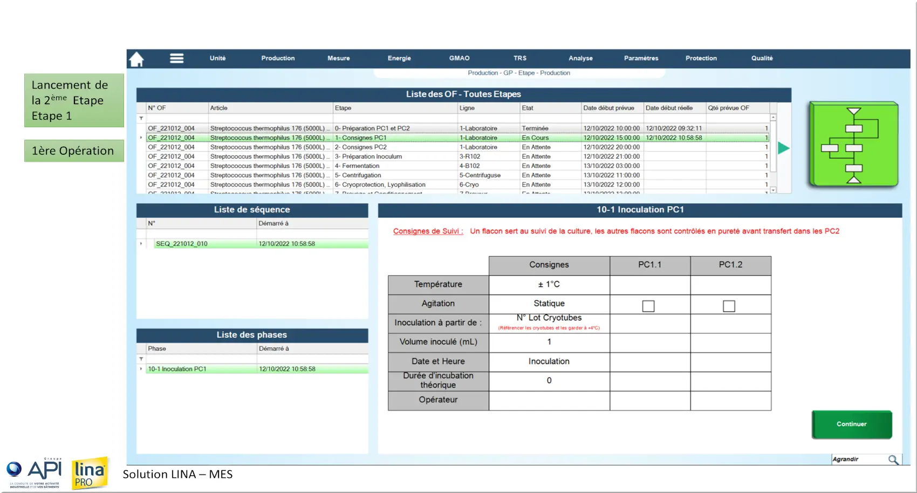Open the Analyse menu
917x493 pixels.
(580, 58)
